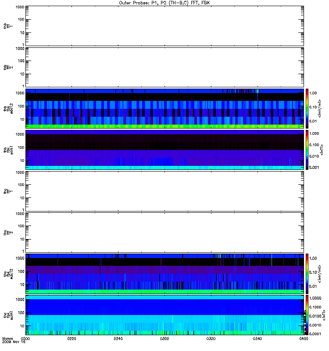
Task: Click the empty thc fff 2 panel
Action: 164,233
